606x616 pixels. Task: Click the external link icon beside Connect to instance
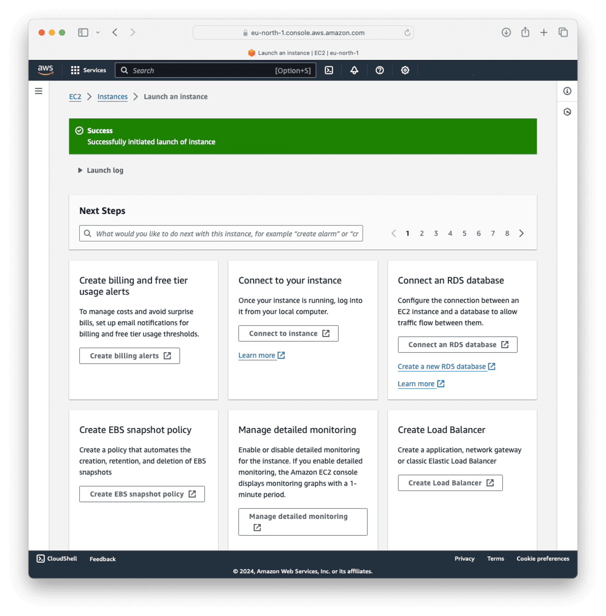[x=326, y=333]
